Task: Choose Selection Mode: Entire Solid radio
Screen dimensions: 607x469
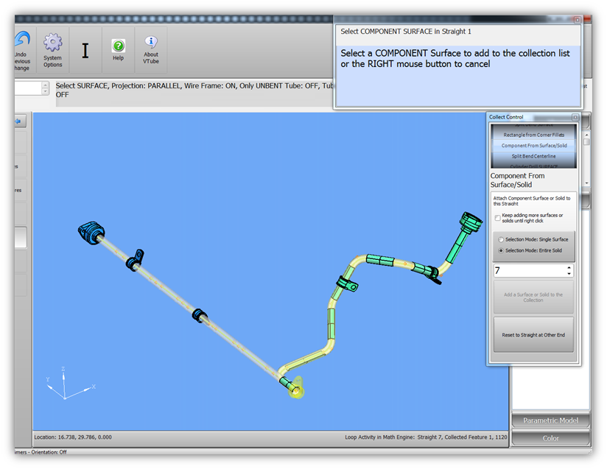Action: coord(502,251)
